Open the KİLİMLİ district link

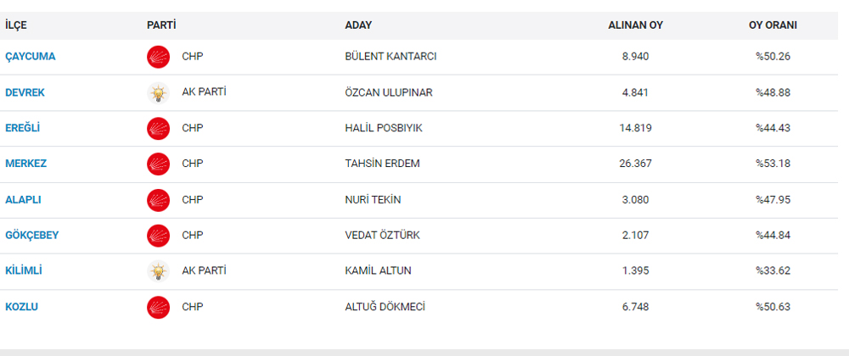tap(24, 270)
